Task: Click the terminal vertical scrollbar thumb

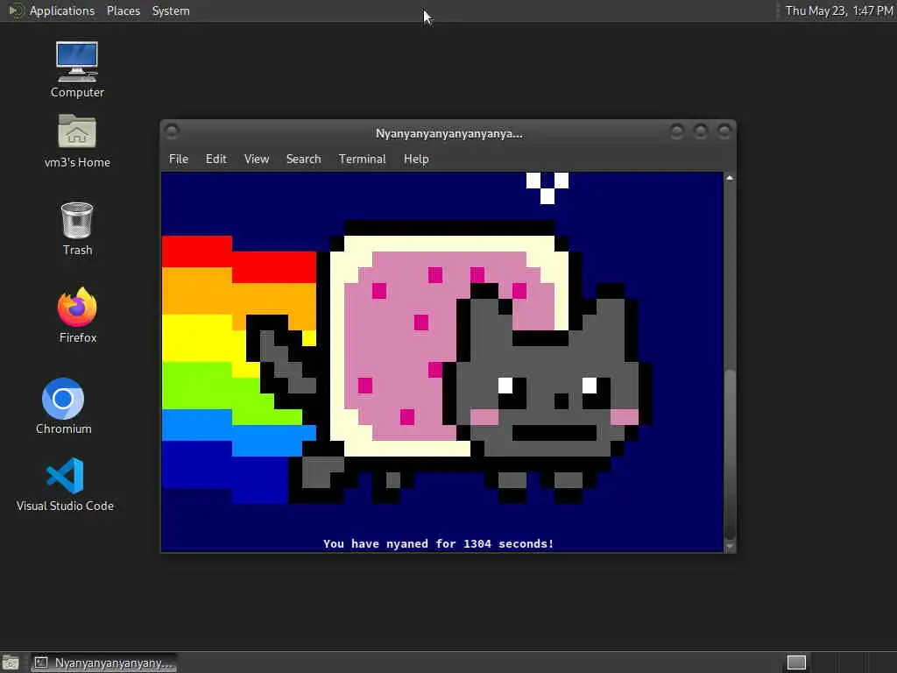Action: click(730, 455)
